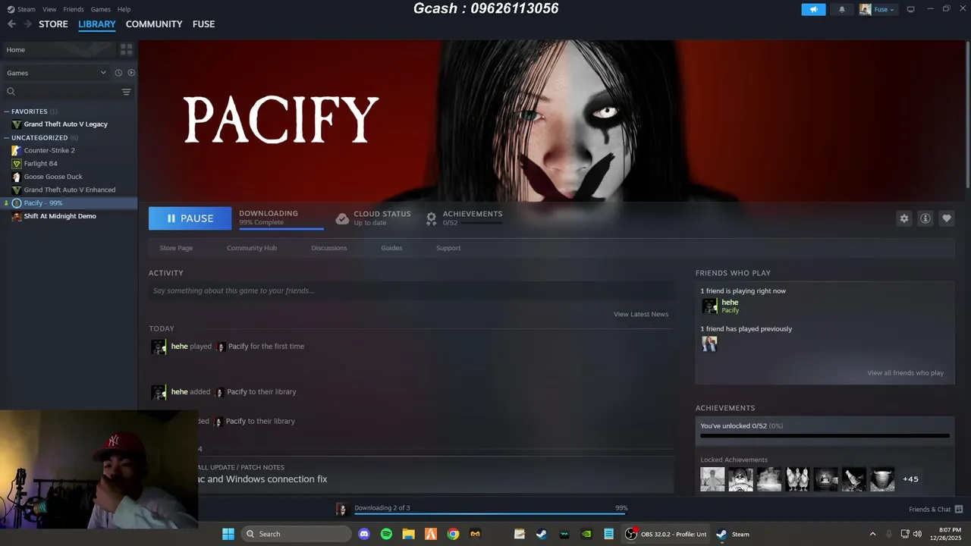Screen dimensions: 971x546
Task: Open the Games filter dropdown
Action: [x=56, y=73]
